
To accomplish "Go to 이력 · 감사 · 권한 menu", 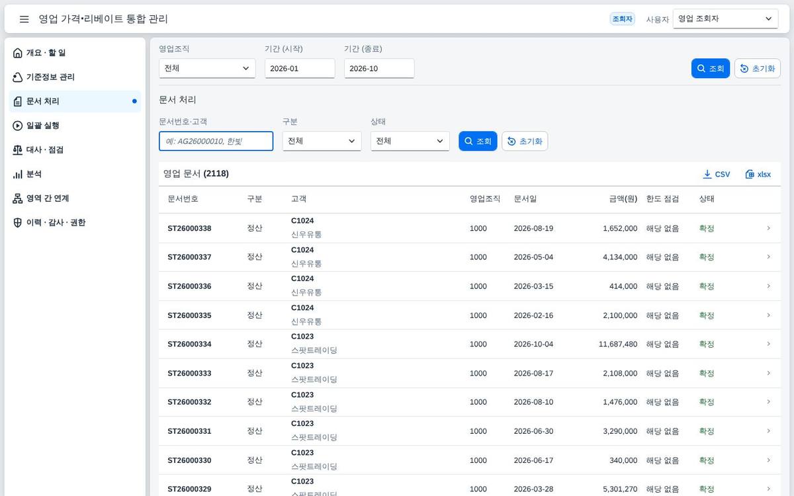I will 75,223.
